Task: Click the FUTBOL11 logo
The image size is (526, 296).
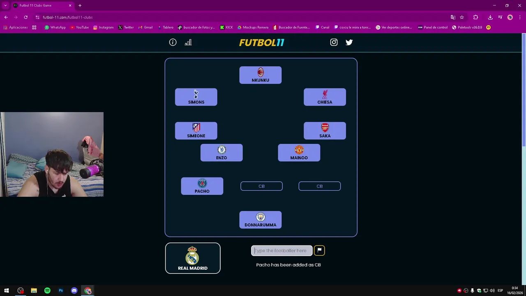Action: point(261,42)
